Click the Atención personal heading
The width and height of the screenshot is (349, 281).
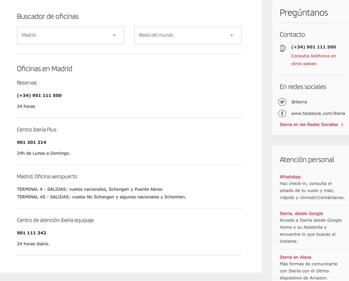click(307, 160)
